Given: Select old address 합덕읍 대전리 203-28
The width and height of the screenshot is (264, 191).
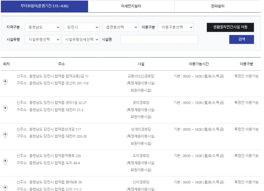Looking at the screenshot, I should coord(51,136).
